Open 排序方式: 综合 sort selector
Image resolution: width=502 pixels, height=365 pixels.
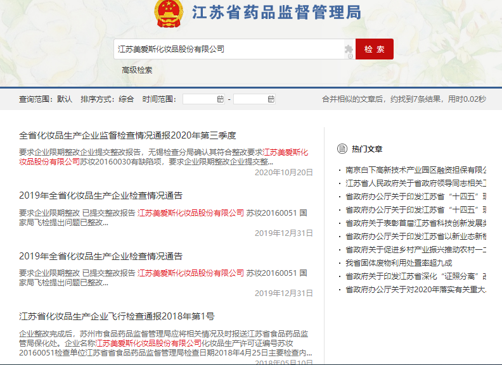[107, 99]
